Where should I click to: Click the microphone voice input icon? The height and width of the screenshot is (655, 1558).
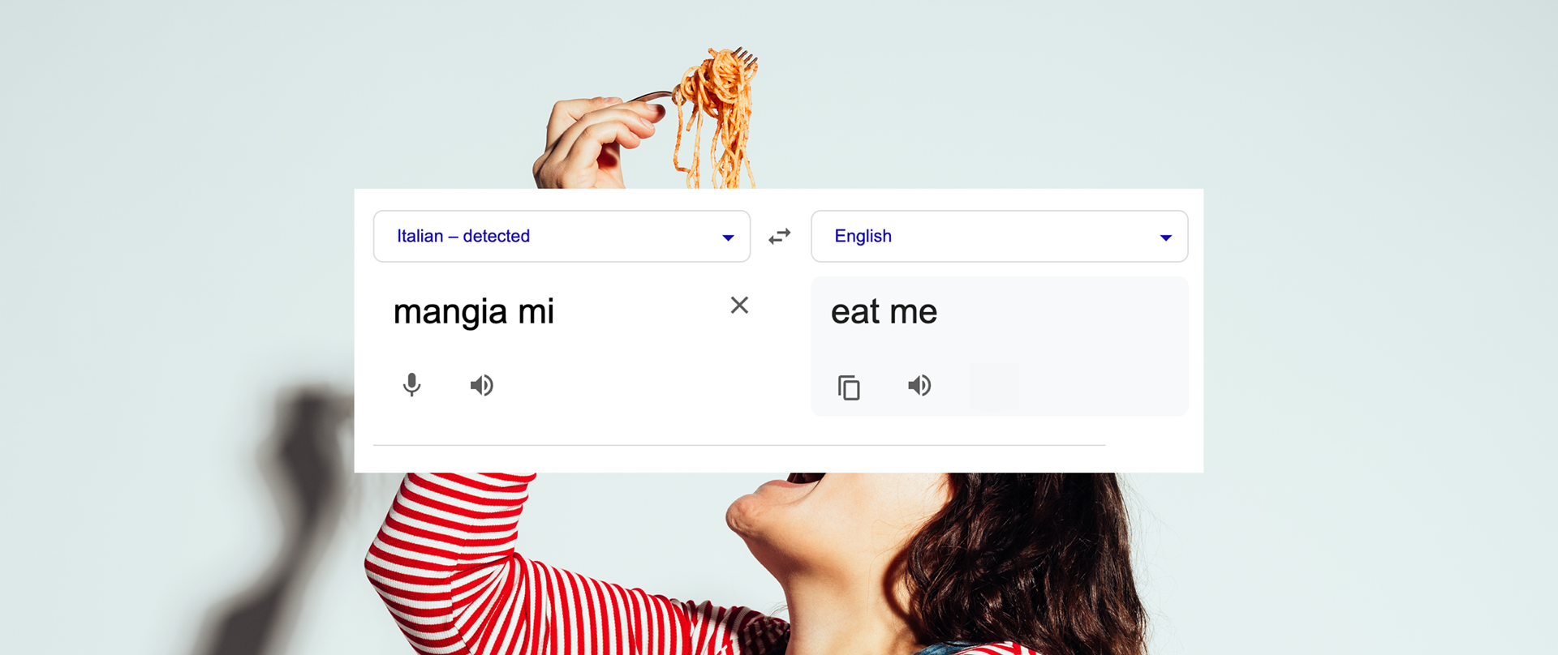pyautogui.click(x=411, y=385)
